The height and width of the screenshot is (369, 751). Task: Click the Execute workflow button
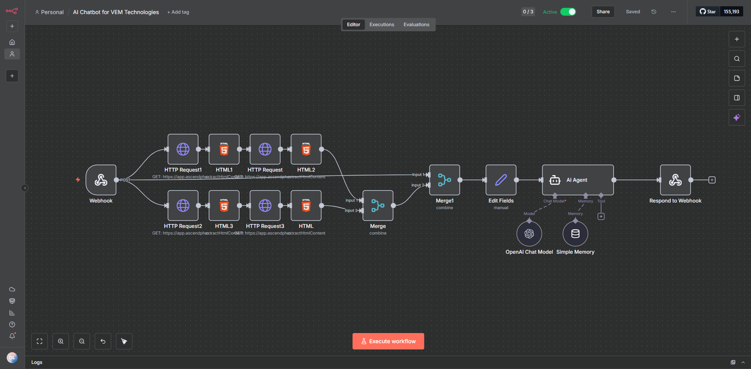pos(388,341)
